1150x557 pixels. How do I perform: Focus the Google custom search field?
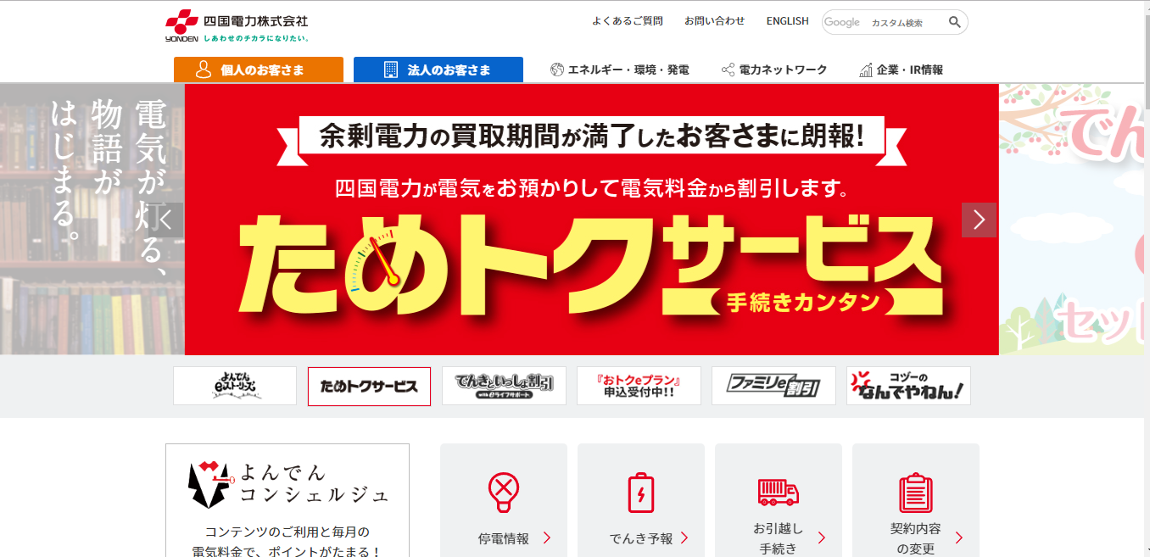pos(882,23)
